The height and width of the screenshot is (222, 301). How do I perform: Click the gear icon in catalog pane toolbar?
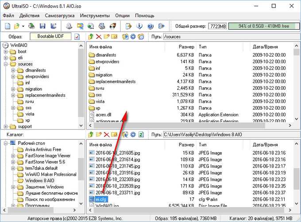(133, 134)
